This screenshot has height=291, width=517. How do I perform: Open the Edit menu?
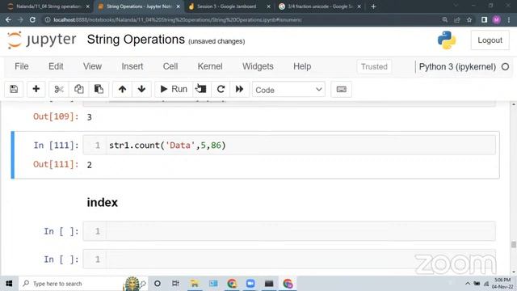coord(56,66)
